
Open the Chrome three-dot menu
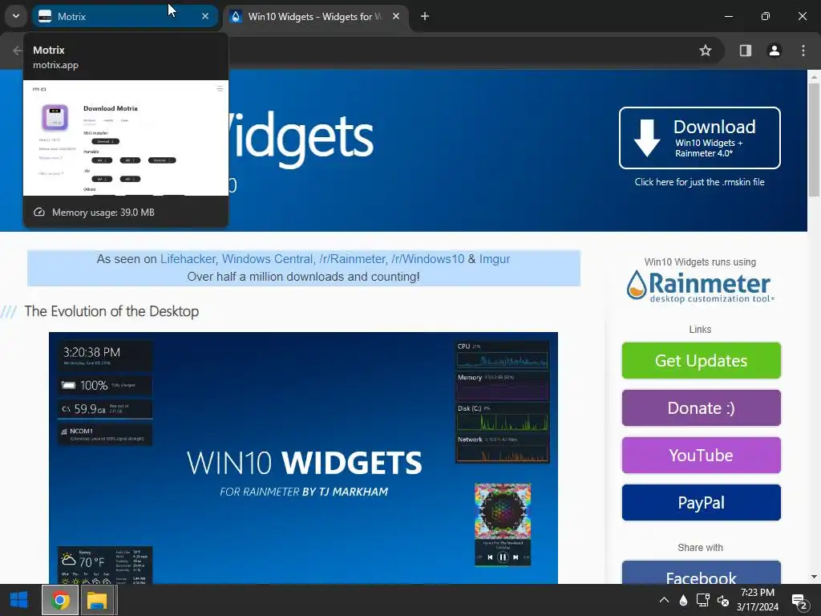(803, 51)
